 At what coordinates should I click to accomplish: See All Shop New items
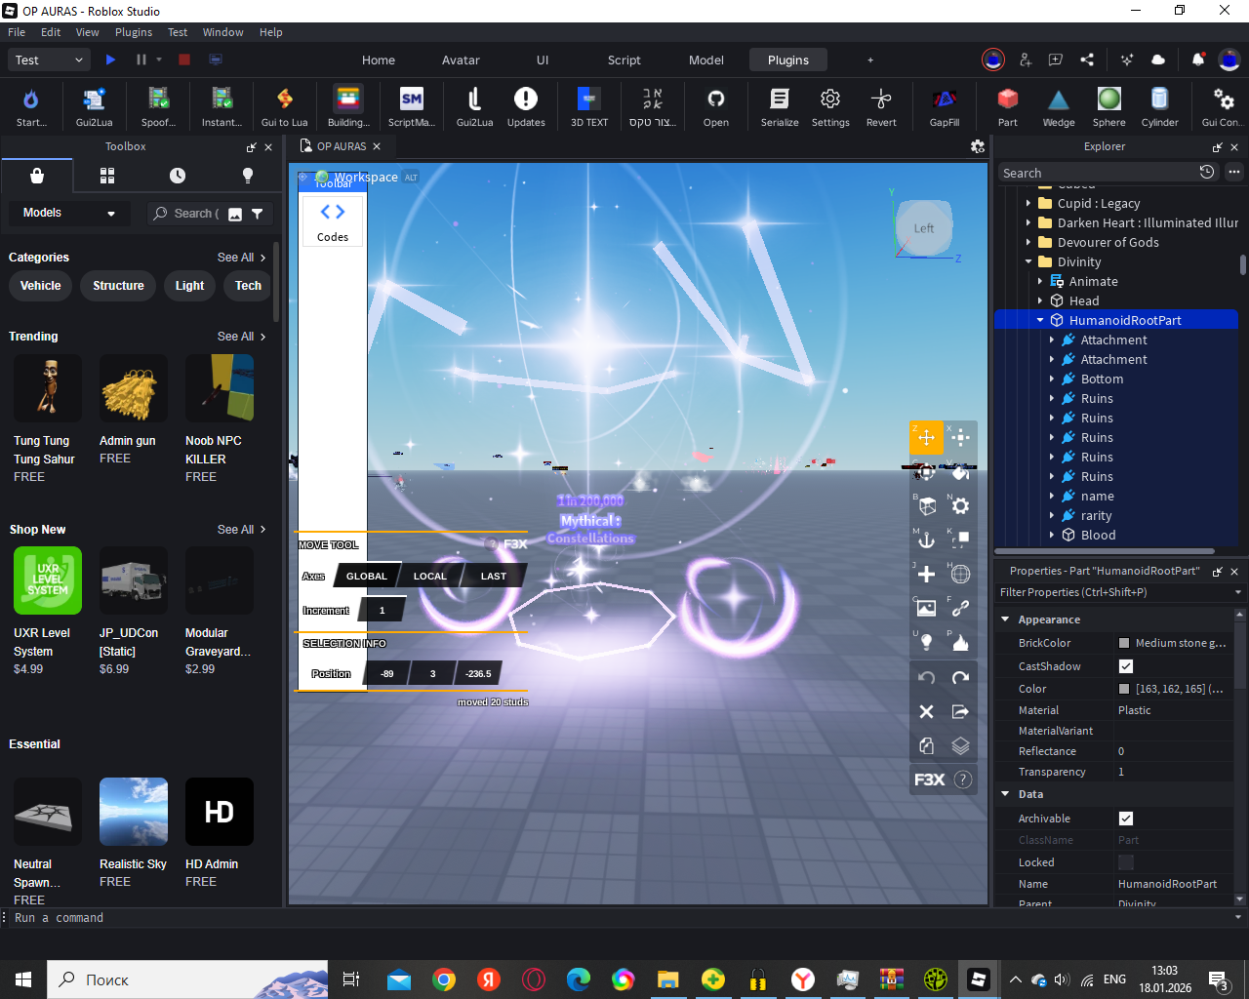coord(241,530)
